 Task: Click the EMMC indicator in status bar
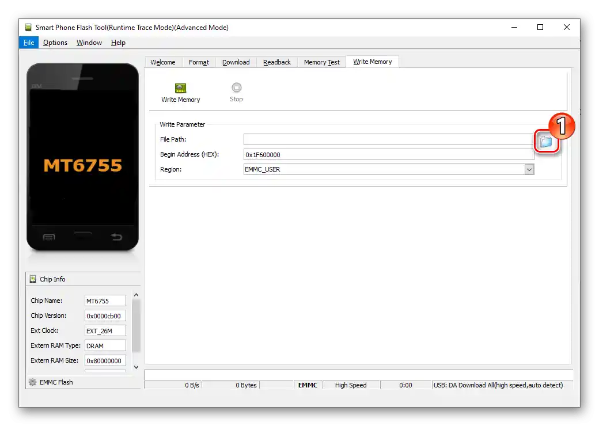(308, 385)
